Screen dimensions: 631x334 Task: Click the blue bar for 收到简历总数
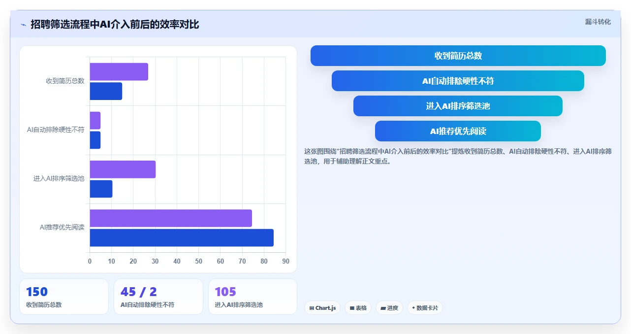106,91
